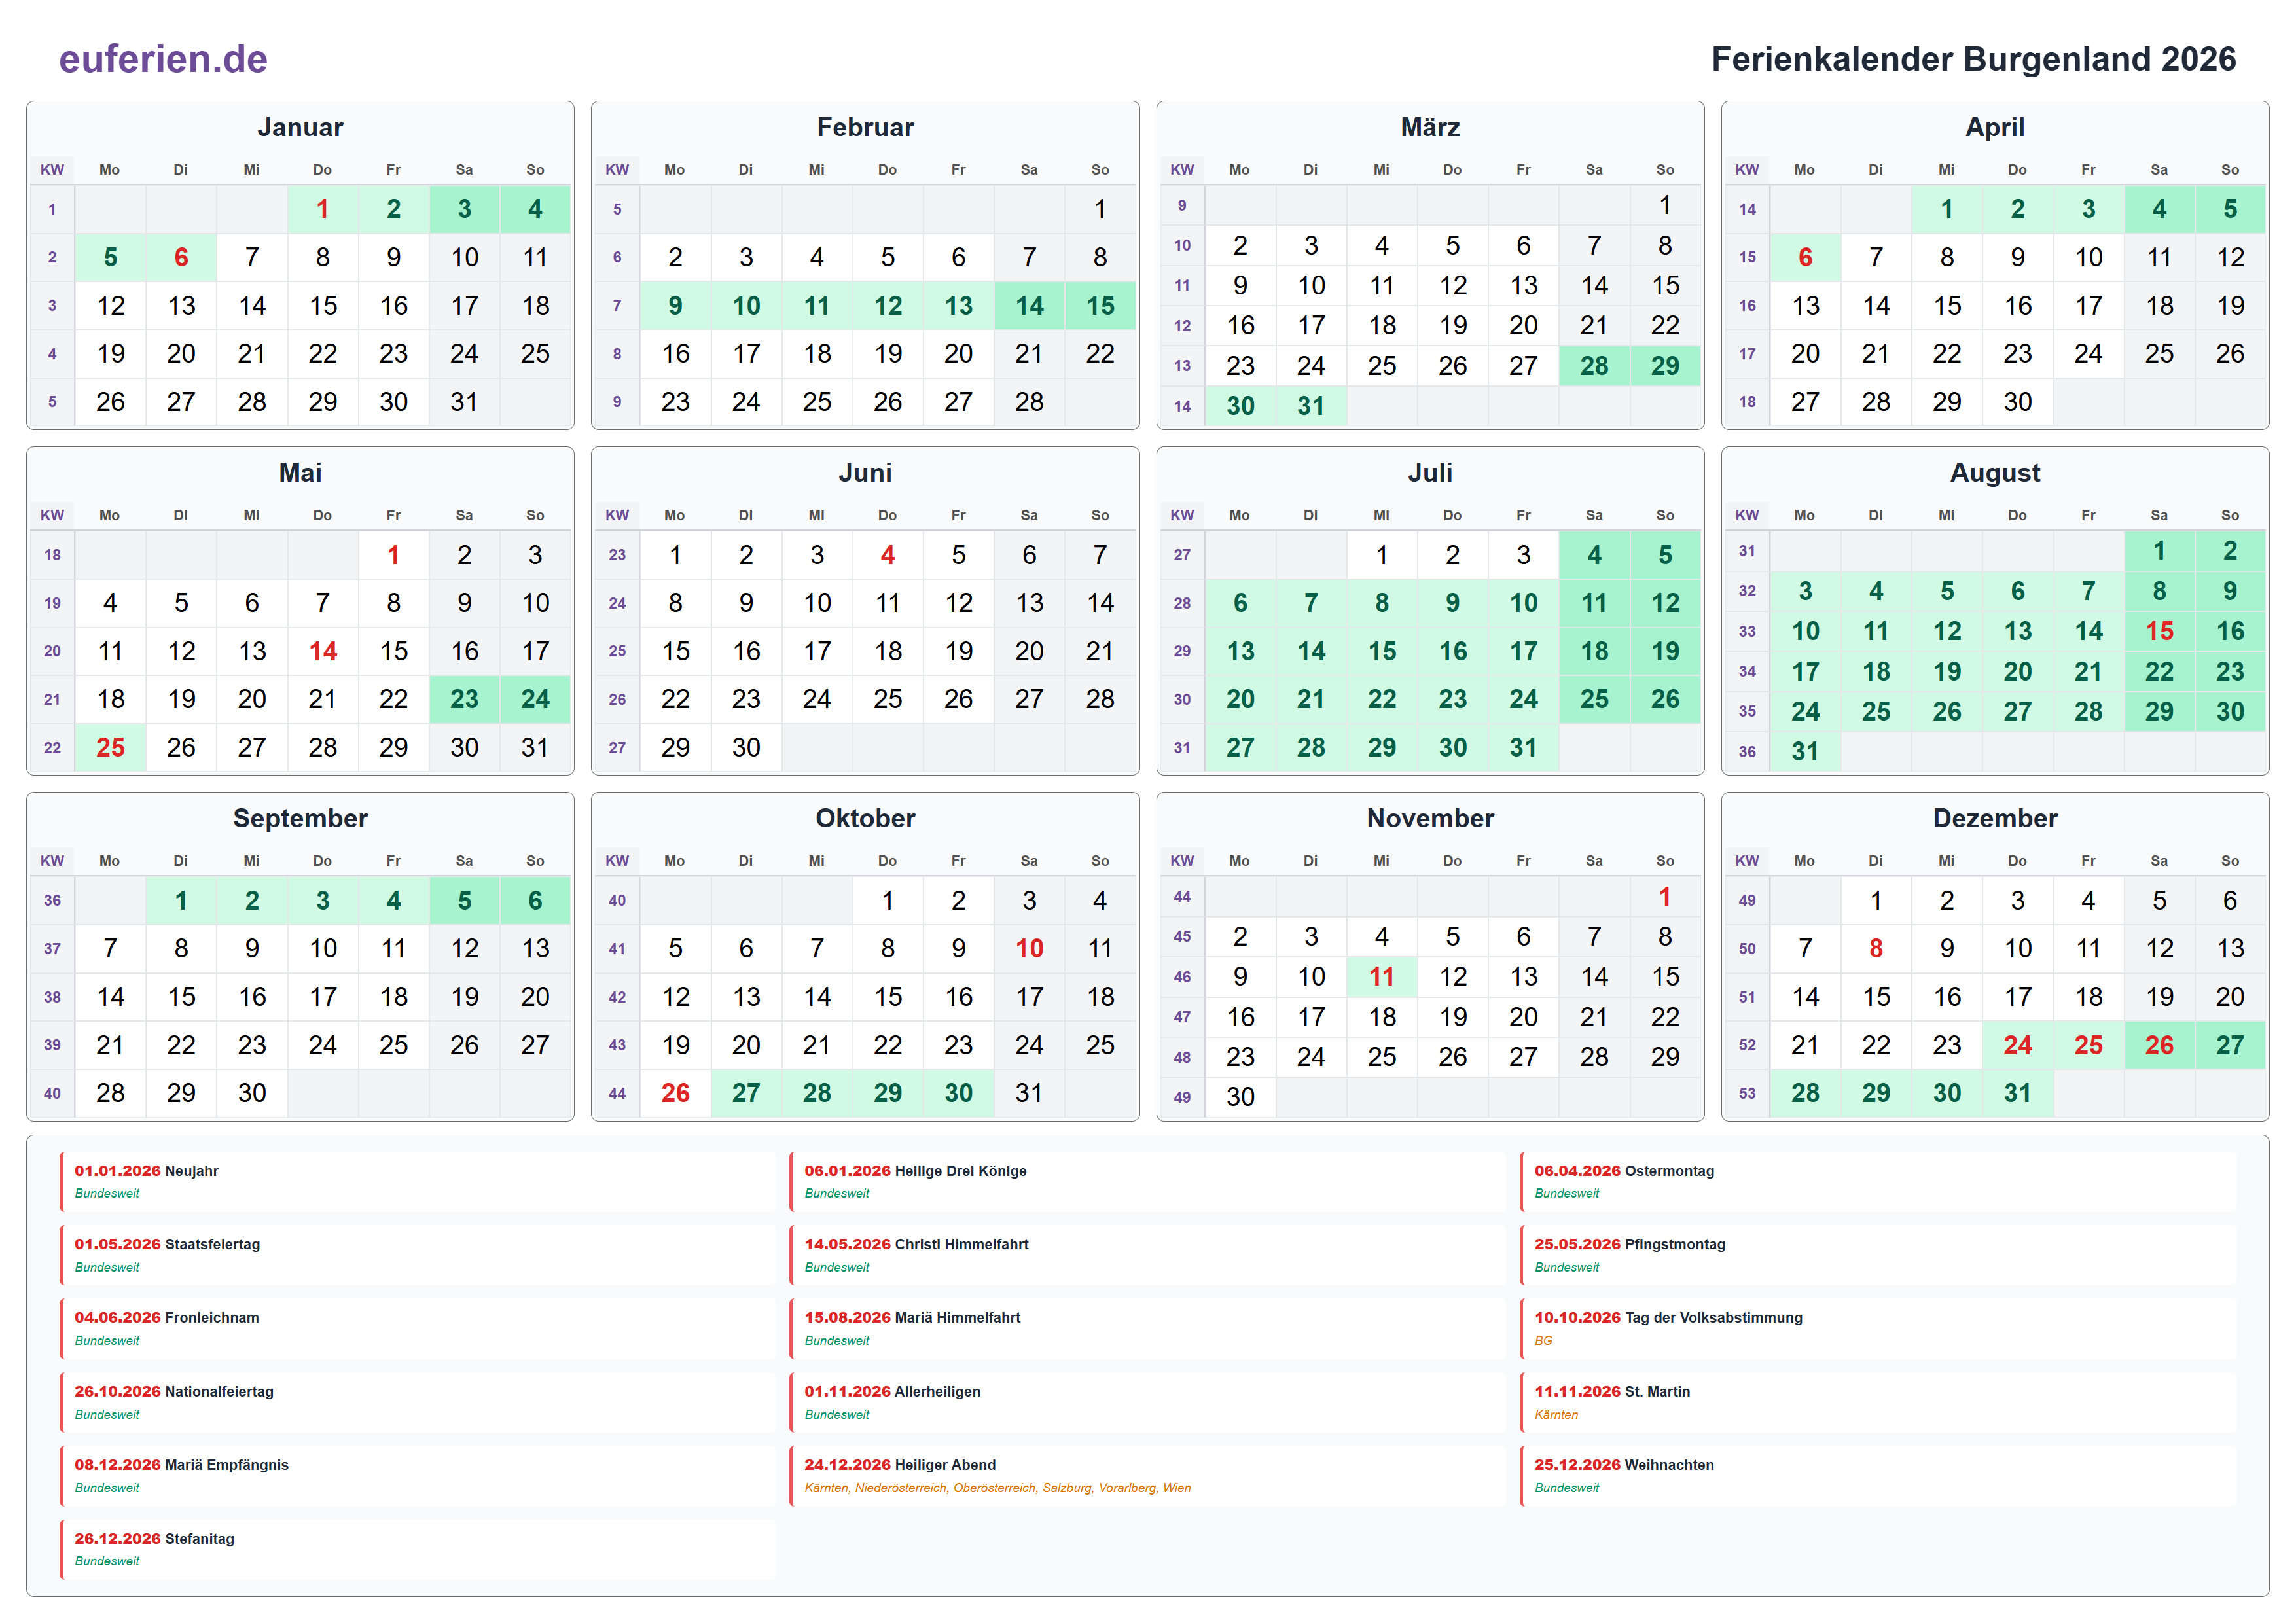Click the Pfingstmontag legend entry
The width and height of the screenshot is (2296, 1623).
coord(1629,1244)
